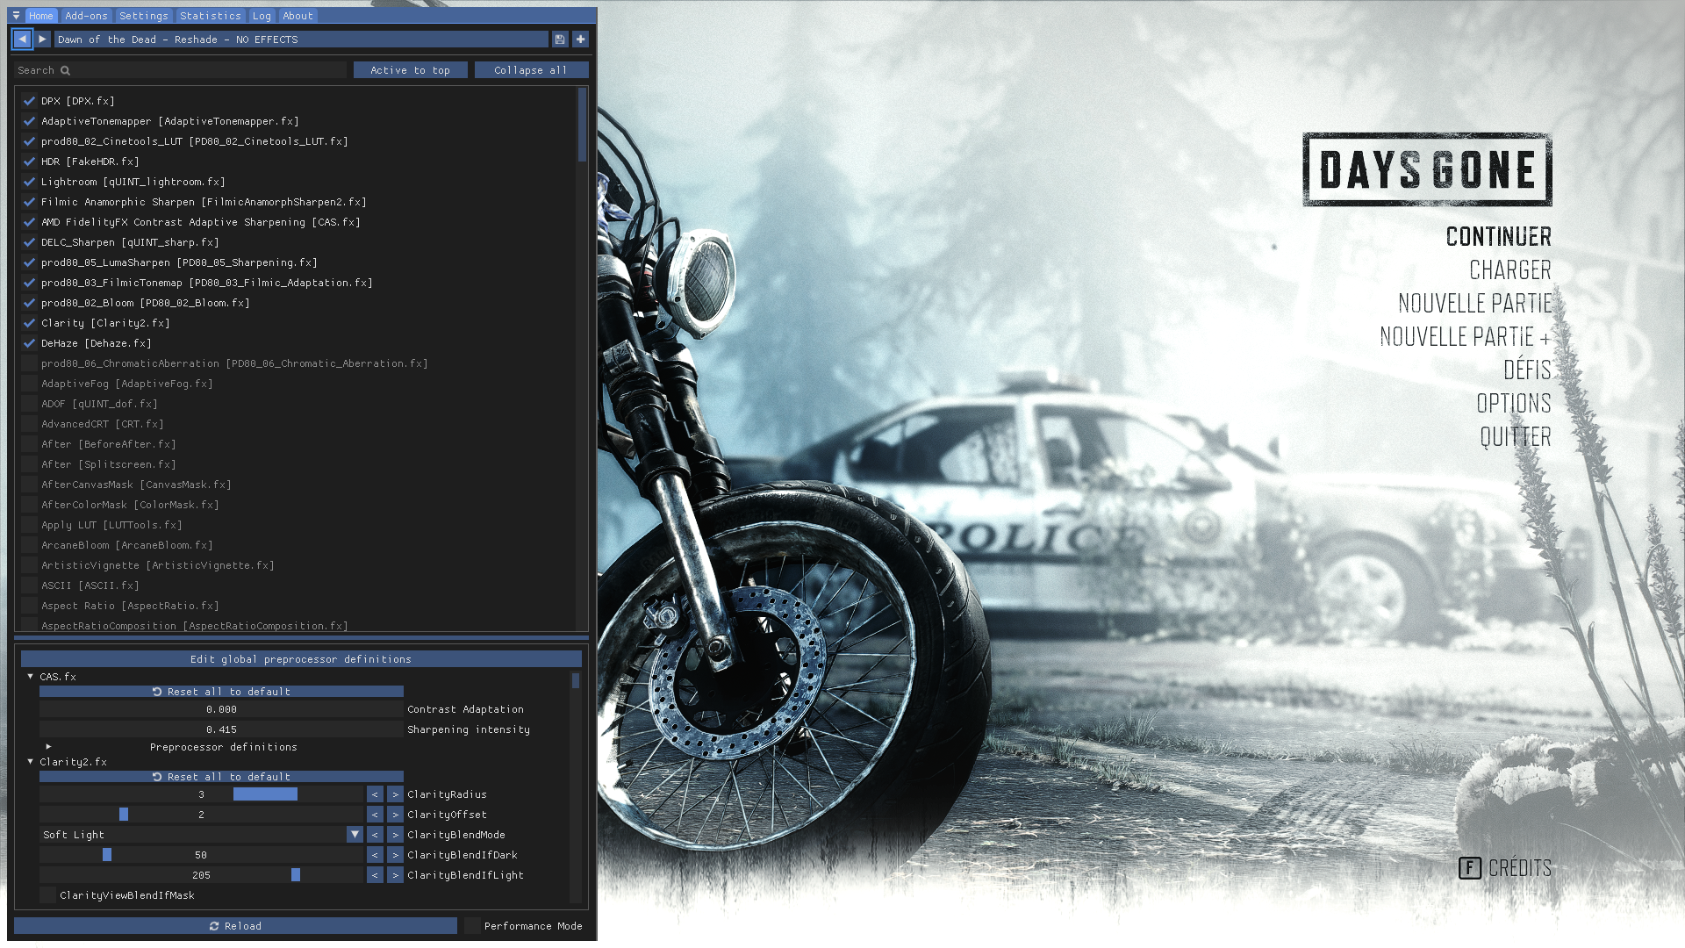
Task: Open the preset name field
Action: (301, 39)
